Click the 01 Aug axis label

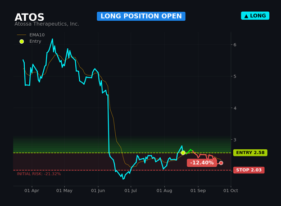(164, 191)
